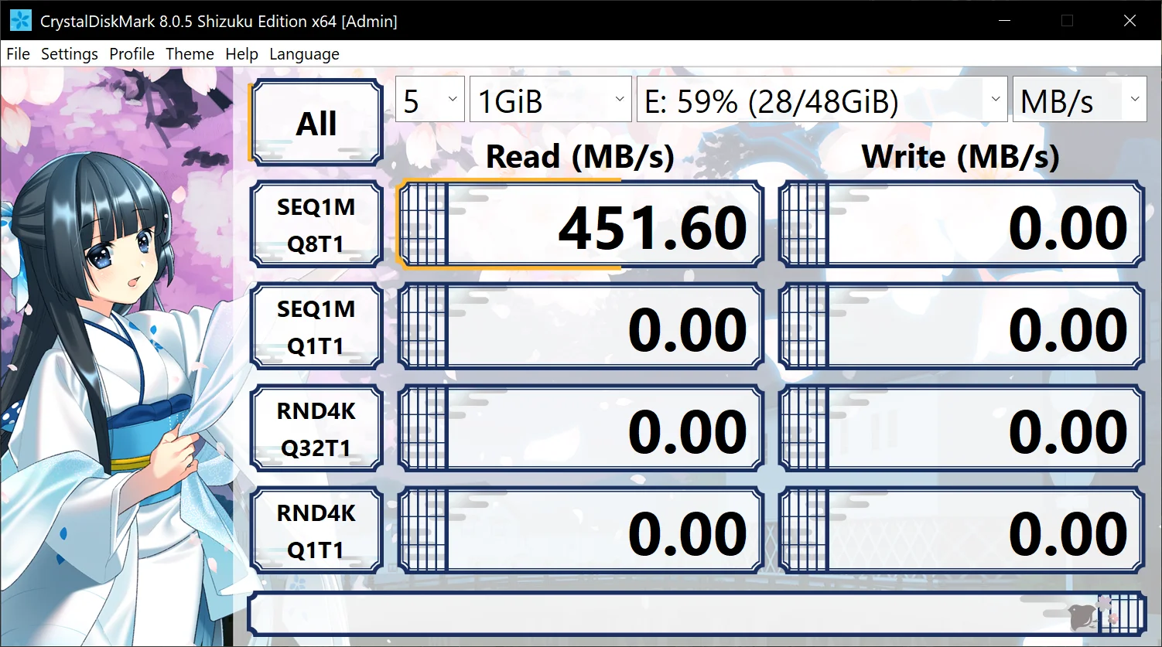Click the RND4K Q1T1 write result
1162x647 pixels.
[962, 531]
